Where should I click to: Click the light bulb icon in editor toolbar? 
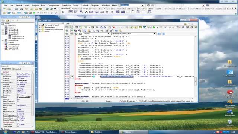(x=120, y=31)
